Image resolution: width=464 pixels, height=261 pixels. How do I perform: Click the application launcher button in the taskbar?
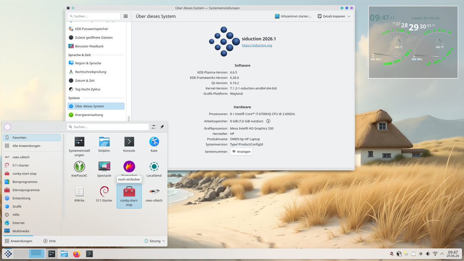(8, 254)
